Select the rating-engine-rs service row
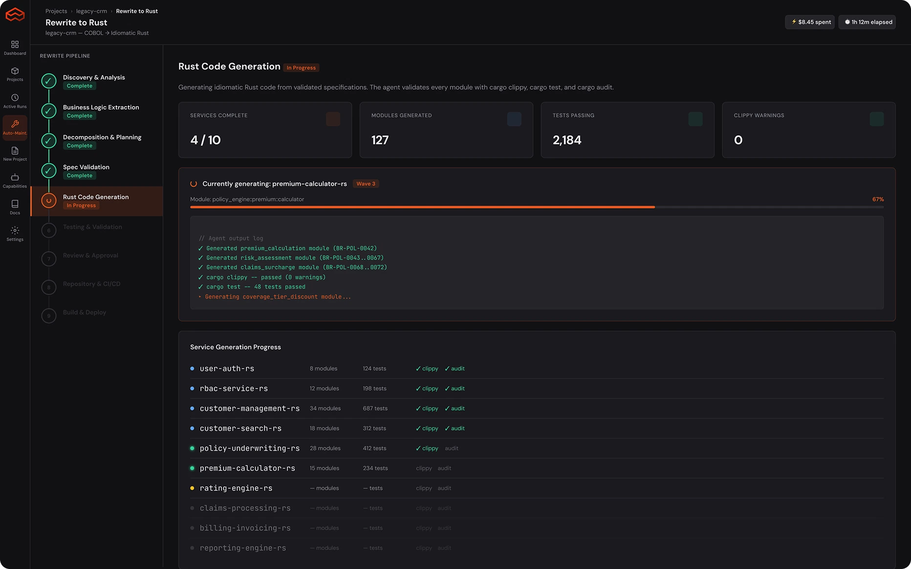The width and height of the screenshot is (911, 569). click(537, 488)
